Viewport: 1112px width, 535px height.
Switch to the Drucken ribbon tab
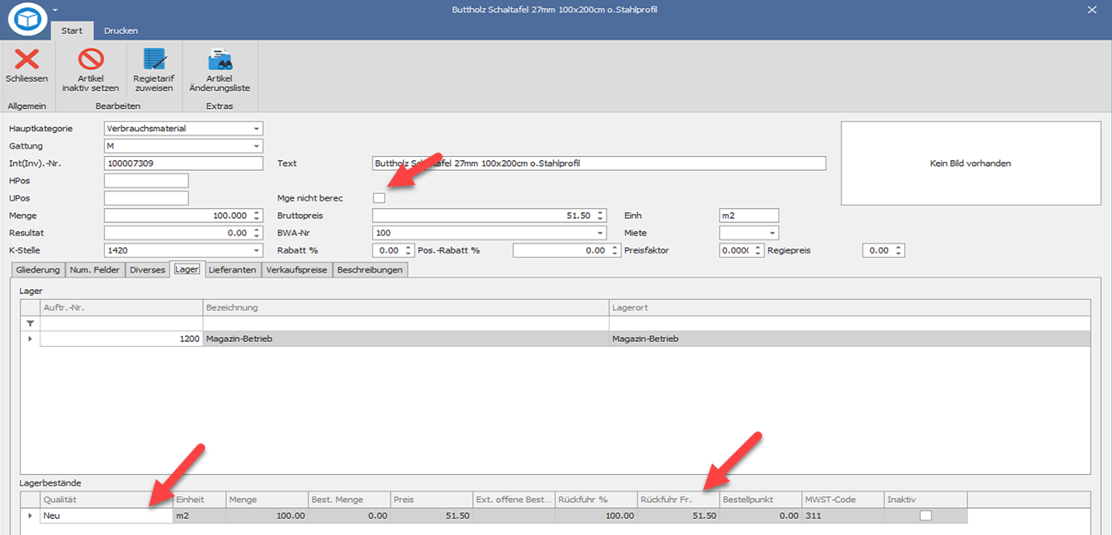(121, 31)
